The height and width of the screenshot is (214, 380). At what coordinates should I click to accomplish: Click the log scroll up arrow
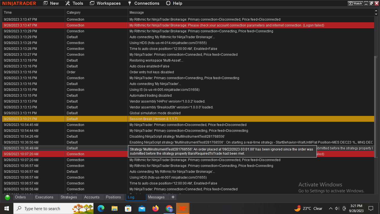[x=376, y=11]
